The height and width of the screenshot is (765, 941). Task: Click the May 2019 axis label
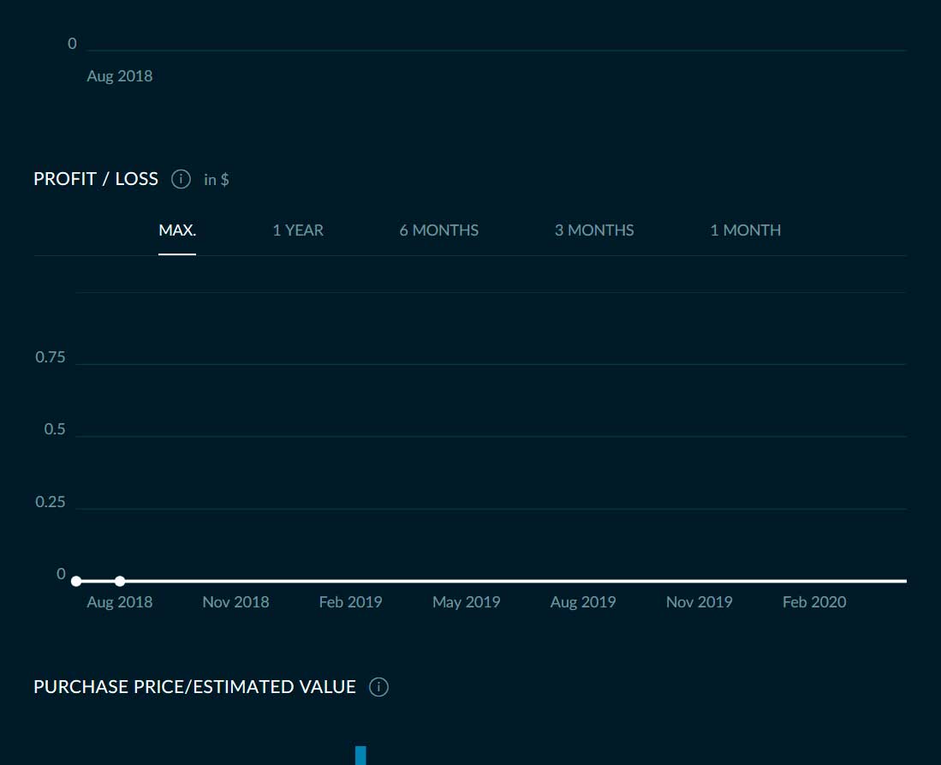pyautogui.click(x=466, y=602)
